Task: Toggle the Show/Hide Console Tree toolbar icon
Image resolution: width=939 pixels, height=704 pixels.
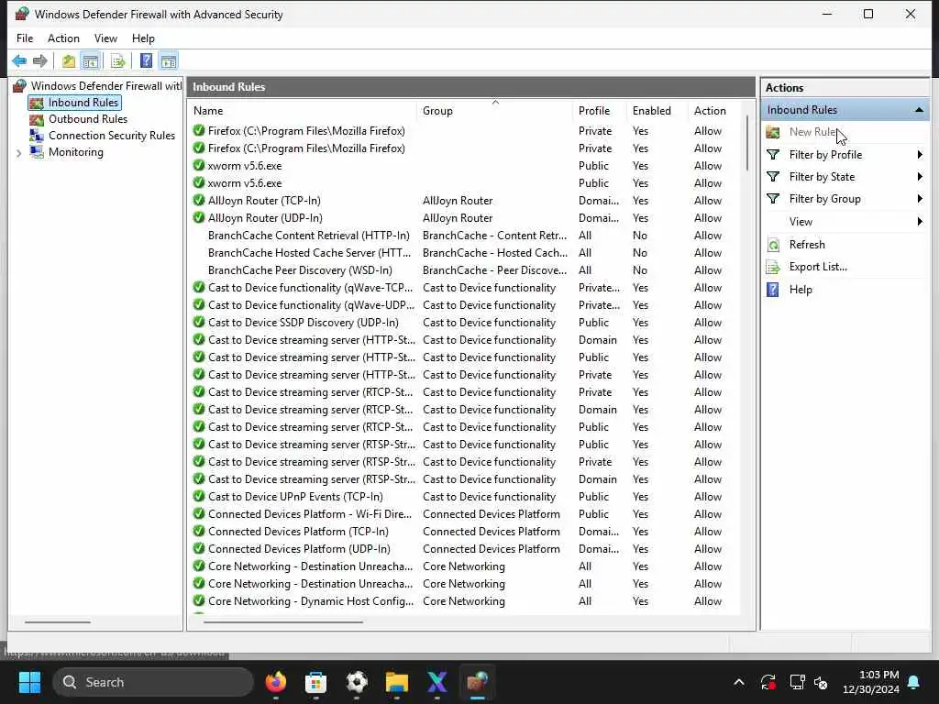Action: 91,60
